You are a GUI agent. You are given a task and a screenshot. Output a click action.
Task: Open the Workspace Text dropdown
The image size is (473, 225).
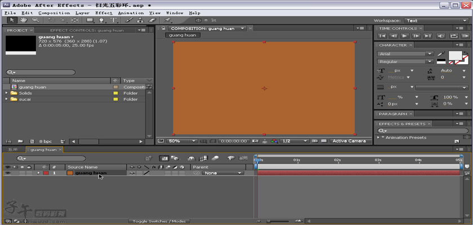coord(436,20)
